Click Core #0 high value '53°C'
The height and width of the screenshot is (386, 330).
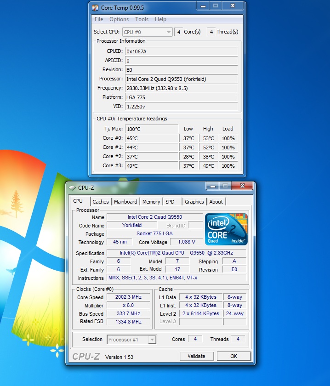[208, 138]
